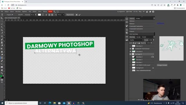This screenshot has width=186, height=105.
Task: Click the text color swatch
Action: (x=40, y=15)
